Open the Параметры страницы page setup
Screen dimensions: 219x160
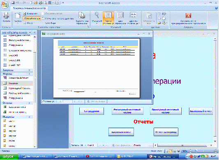(82, 18)
